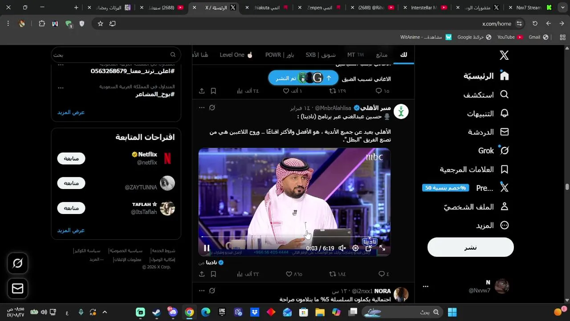Share the منبر الأهلي post
This screenshot has height=321, width=570.
[x=202, y=274]
